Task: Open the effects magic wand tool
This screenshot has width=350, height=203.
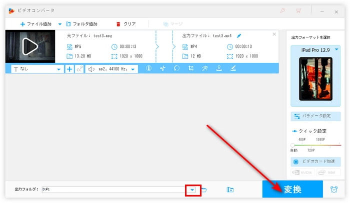Action: coord(205,69)
